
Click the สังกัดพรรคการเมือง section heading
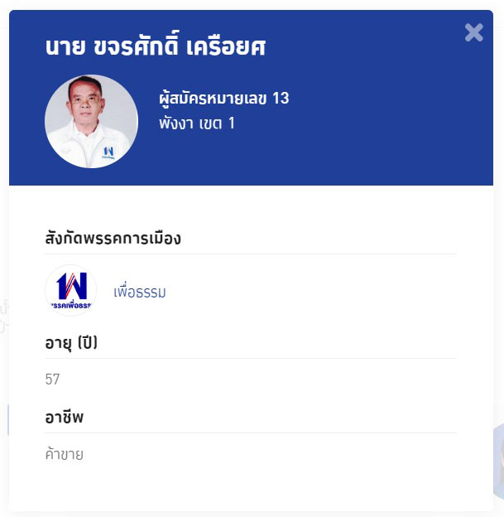pyautogui.click(x=113, y=239)
